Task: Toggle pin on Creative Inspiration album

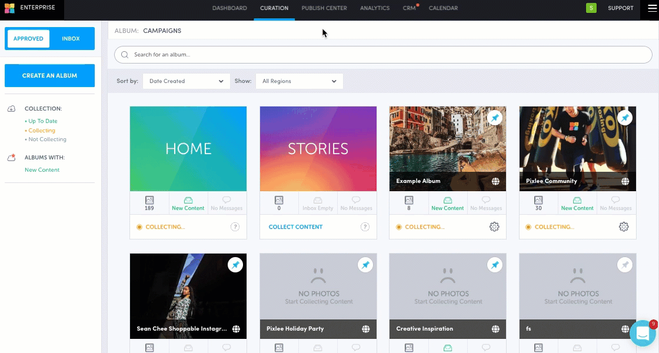Action: 495,265
